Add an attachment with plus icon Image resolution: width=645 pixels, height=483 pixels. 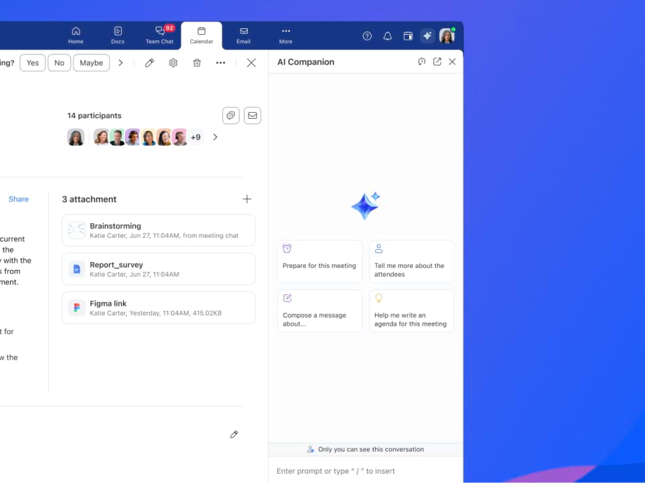click(x=247, y=199)
